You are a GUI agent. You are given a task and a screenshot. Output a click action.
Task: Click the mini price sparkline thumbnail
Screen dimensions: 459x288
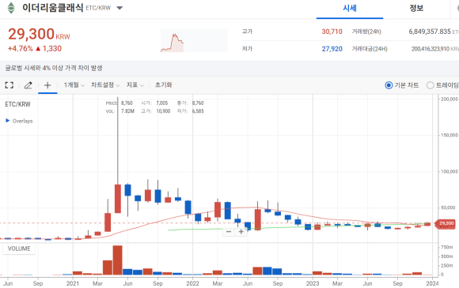point(194,40)
